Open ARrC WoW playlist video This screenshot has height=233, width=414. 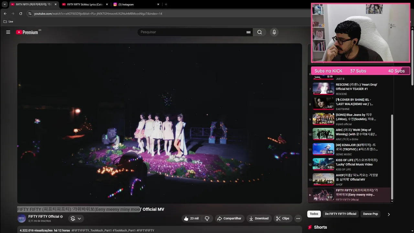click(x=349, y=134)
